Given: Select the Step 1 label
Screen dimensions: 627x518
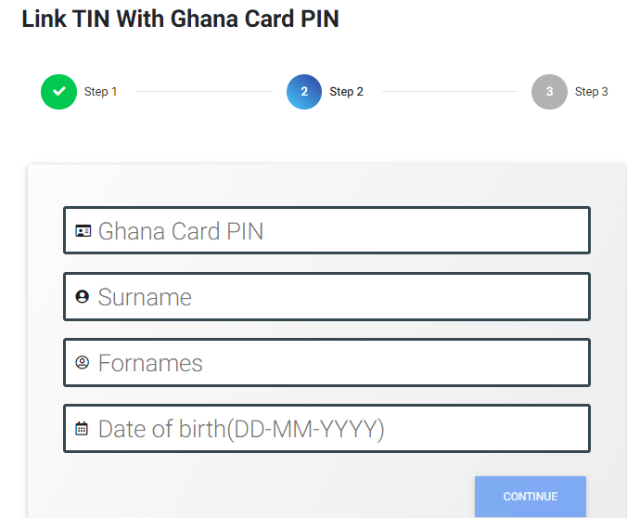Looking at the screenshot, I should pos(100,92).
